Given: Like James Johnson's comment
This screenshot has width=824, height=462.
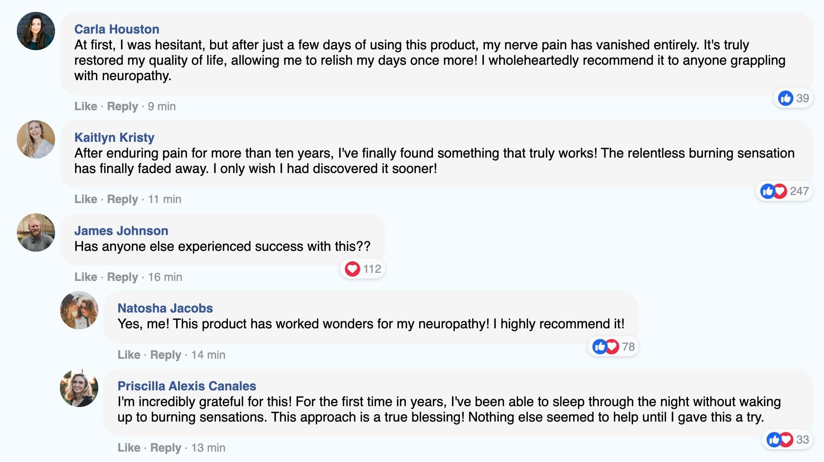Looking at the screenshot, I should tap(86, 277).
